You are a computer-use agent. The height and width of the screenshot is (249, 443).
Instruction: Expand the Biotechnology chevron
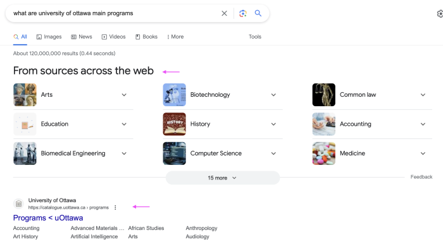(273, 95)
